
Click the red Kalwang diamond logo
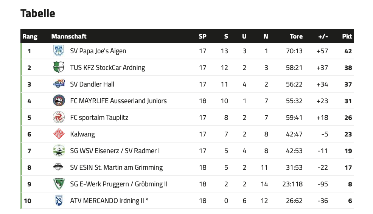pyautogui.click(x=59, y=134)
